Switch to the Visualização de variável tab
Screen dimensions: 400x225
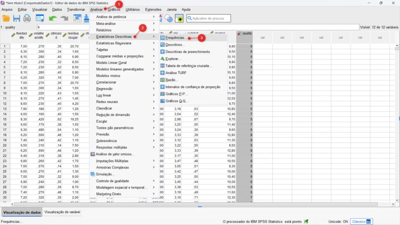62,212
